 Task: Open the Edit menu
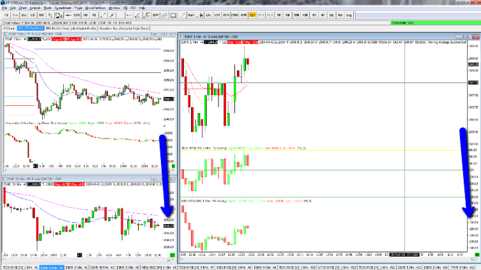13,8
